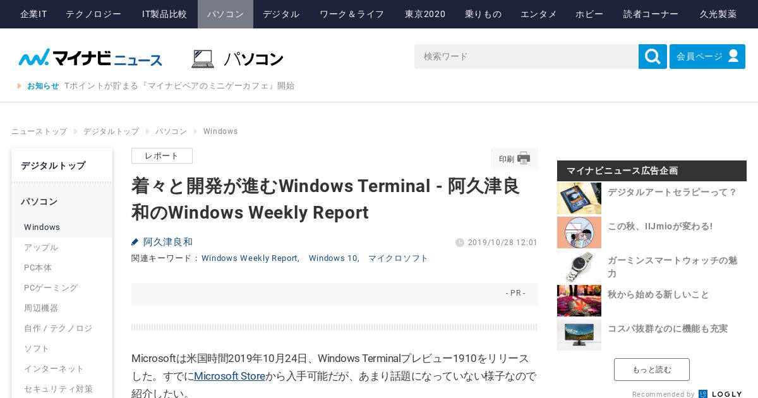Open the 乗りもの menu item

point(483,14)
